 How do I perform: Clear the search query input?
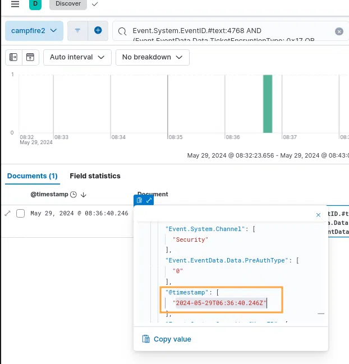[x=339, y=31]
